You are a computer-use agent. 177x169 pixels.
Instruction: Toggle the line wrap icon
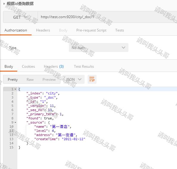click(92, 79)
